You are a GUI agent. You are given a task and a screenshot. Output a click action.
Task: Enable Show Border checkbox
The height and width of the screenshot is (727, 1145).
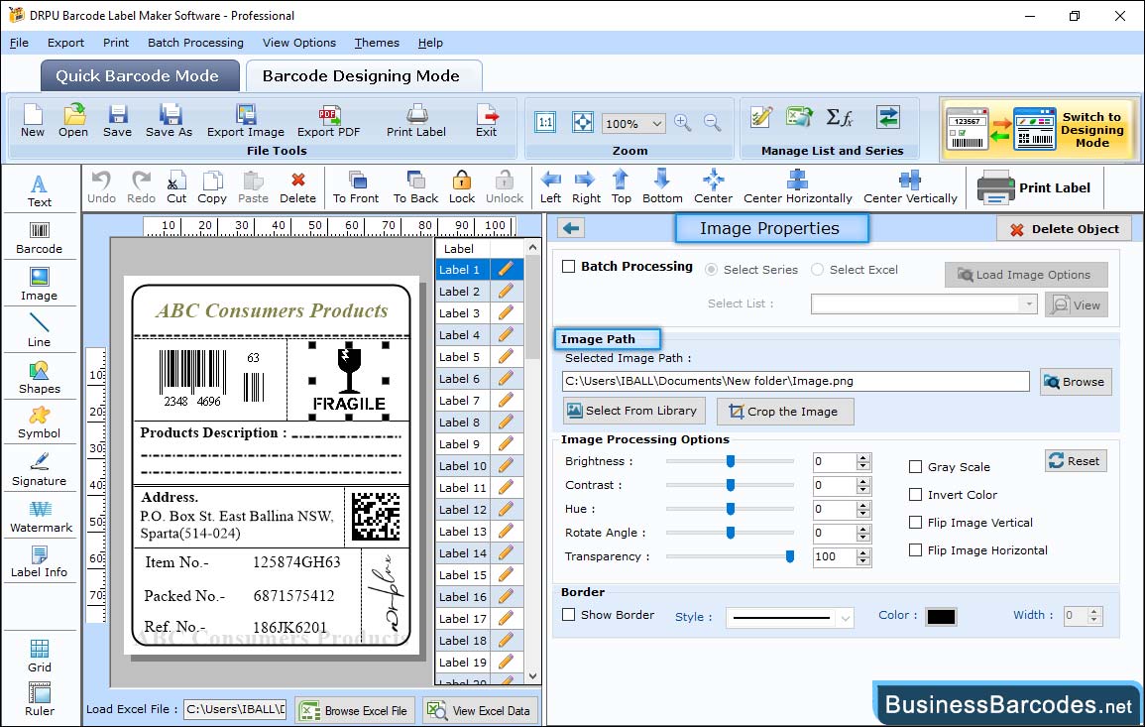point(569,615)
